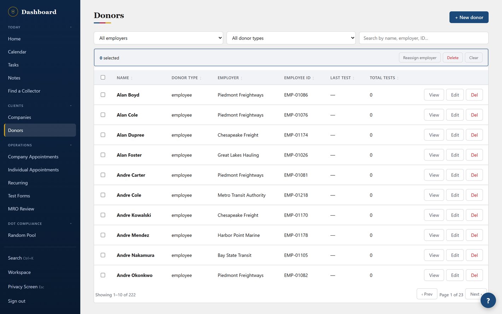
Task: Edit Andre Mendez's donor record
Action: tap(455, 235)
